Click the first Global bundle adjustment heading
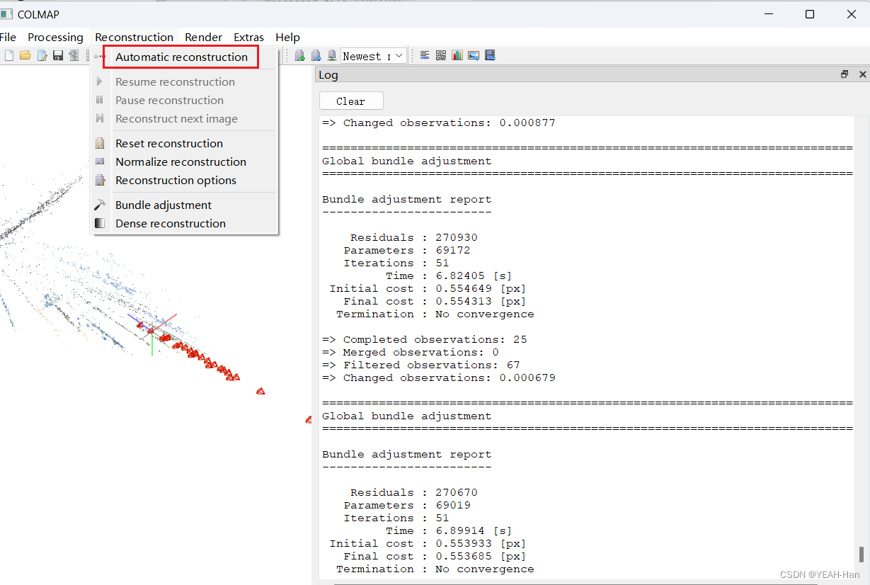This screenshot has height=585, width=870. [406, 161]
